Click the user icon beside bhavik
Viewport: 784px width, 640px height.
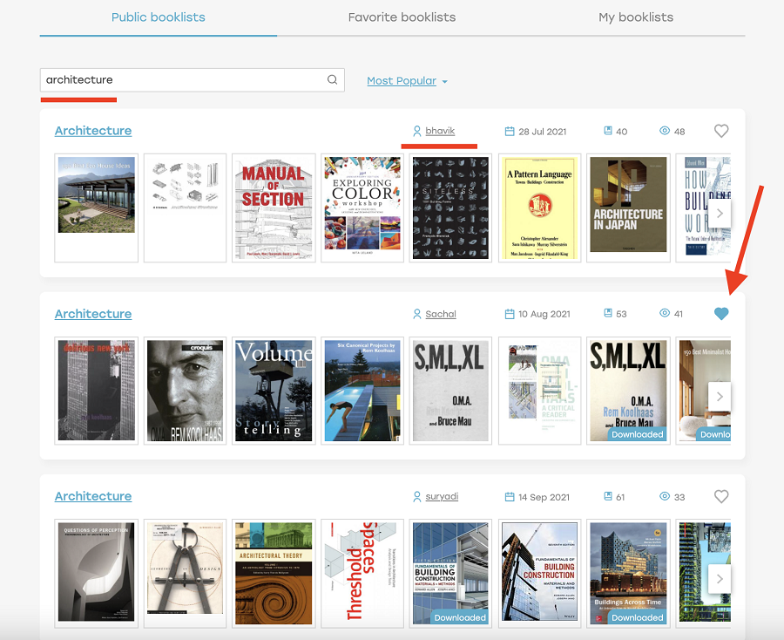(x=416, y=131)
